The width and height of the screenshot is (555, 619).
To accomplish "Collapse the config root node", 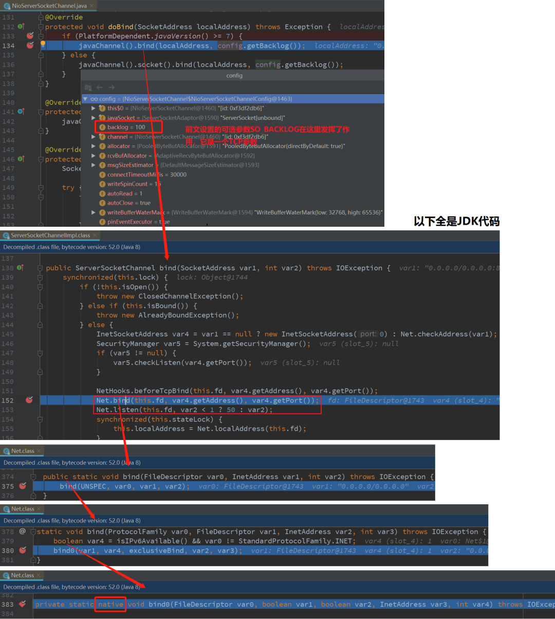I will (x=85, y=99).
